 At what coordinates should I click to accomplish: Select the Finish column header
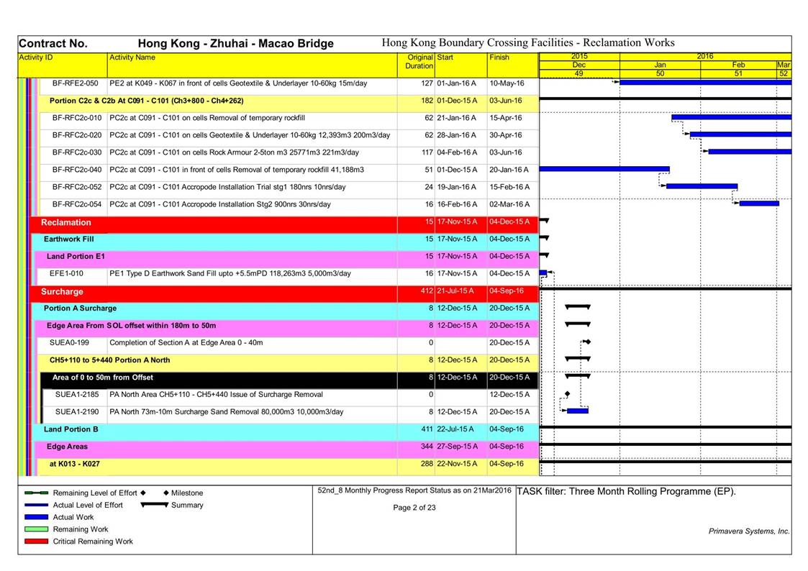click(513, 65)
